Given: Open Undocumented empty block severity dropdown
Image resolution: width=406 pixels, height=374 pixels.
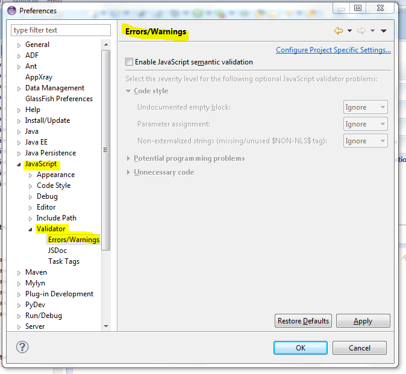Looking at the screenshot, I should [365, 107].
